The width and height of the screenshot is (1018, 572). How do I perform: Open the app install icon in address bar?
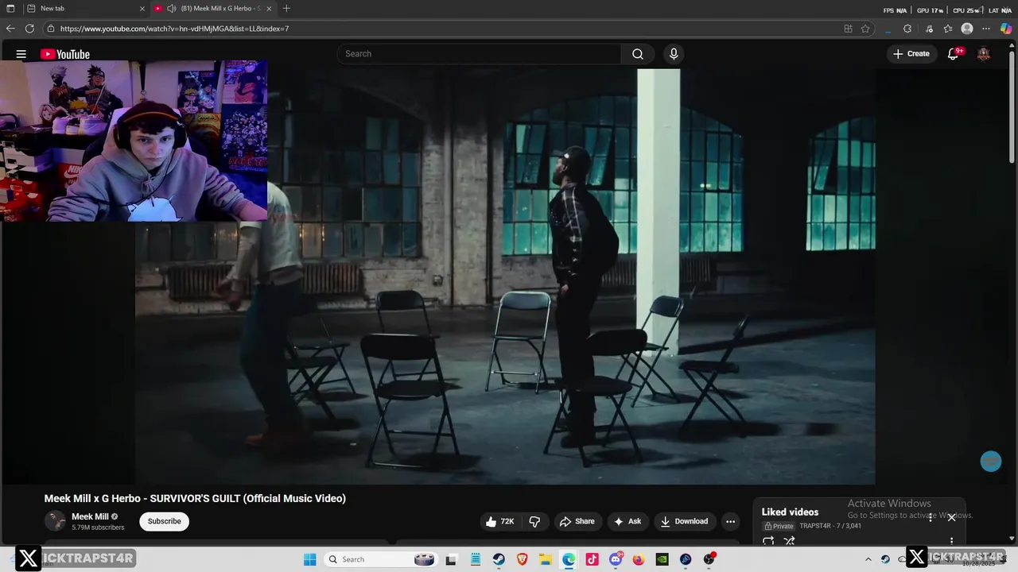pyautogui.click(x=848, y=29)
